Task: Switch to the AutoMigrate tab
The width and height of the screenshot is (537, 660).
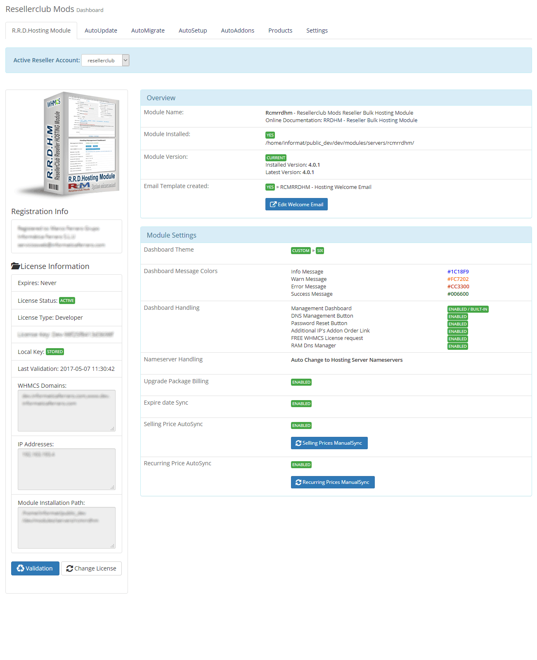Action: [x=148, y=31]
